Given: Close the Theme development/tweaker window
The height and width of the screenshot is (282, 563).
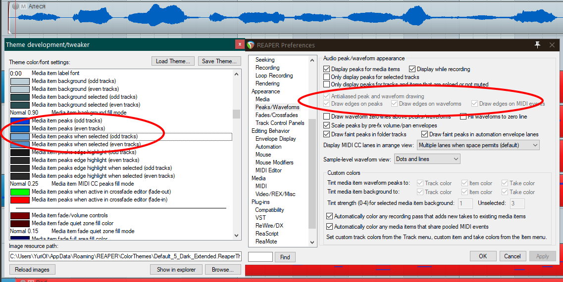Looking at the screenshot, I should [x=240, y=44].
